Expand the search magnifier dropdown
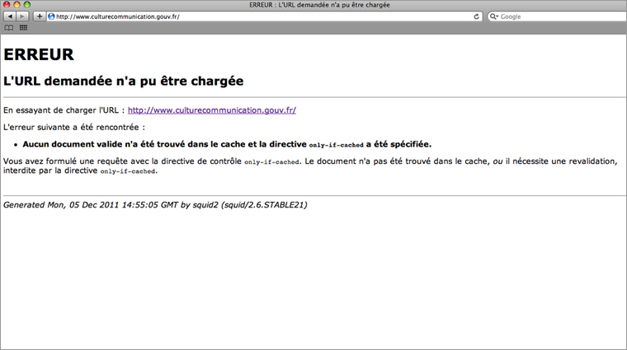Screen dimensions: 627x350 coord(494,16)
